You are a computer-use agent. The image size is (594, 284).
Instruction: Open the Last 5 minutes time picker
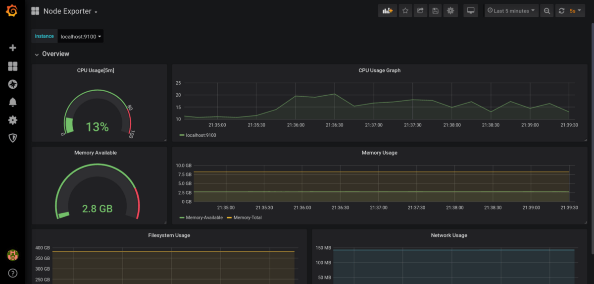511,10
